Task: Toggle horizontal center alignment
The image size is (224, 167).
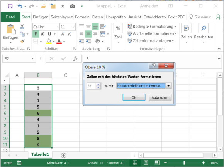Action: (x=88, y=34)
